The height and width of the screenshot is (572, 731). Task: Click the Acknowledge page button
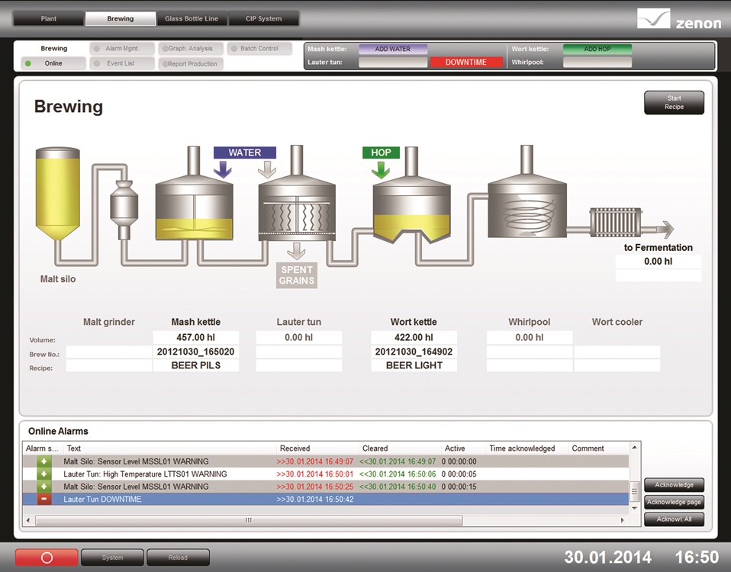(x=674, y=502)
